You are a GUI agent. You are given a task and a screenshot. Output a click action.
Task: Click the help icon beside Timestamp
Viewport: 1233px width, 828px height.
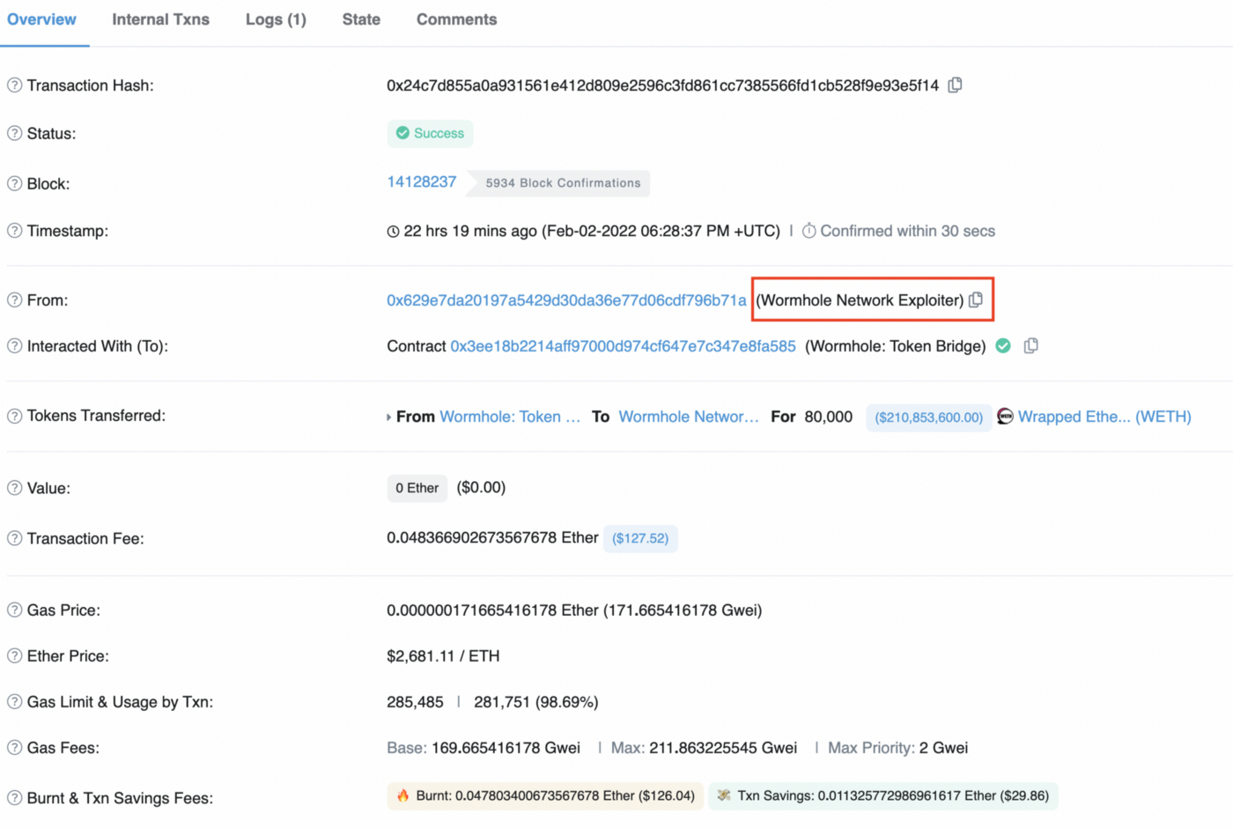14,231
